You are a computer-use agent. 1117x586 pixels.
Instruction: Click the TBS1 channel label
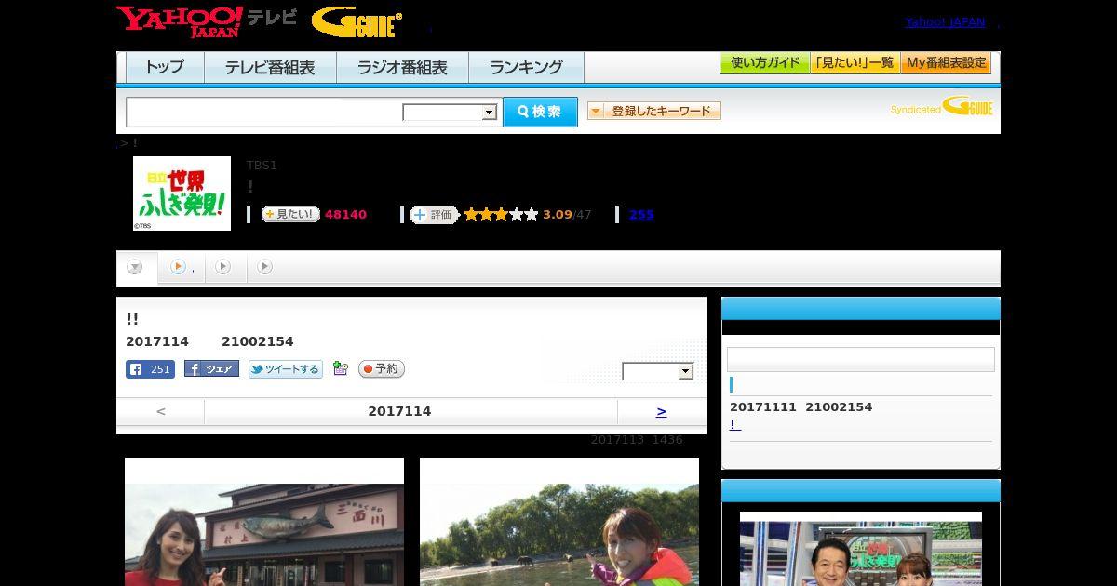coord(262,166)
